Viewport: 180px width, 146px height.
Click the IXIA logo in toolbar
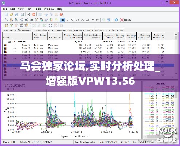click(126, 20)
